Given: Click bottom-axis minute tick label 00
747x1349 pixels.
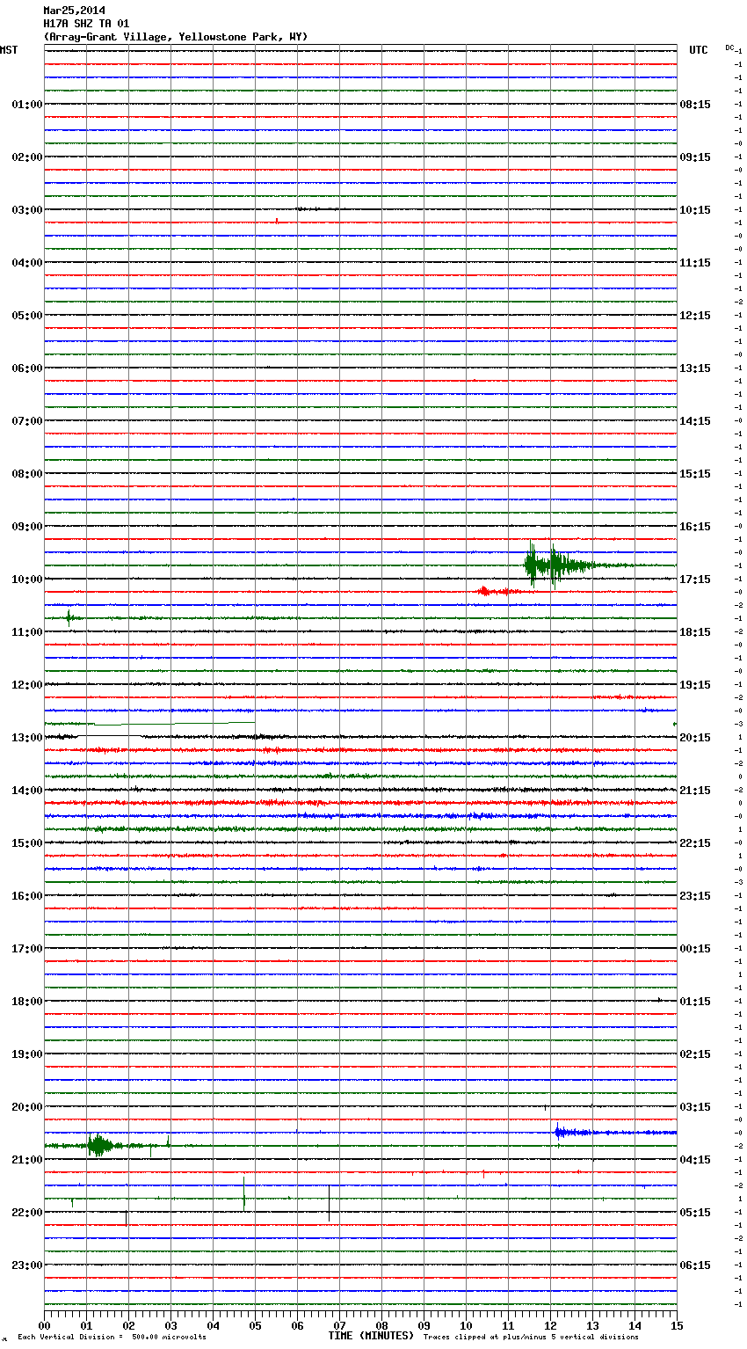Looking at the screenshot, I should pyautogui.click(x=44, y=1325).
